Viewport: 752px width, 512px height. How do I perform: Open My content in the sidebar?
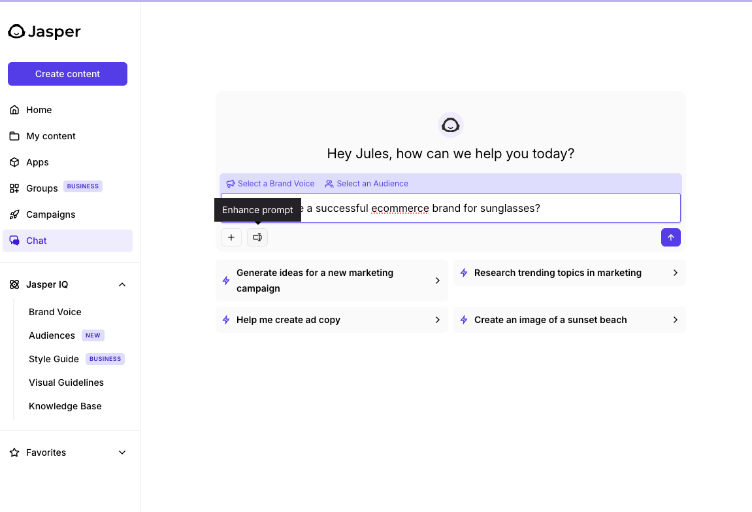click(x=68, y=136)
